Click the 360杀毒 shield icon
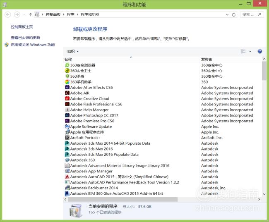This screenshot has height=222, width=269. [x=67, y=76]
